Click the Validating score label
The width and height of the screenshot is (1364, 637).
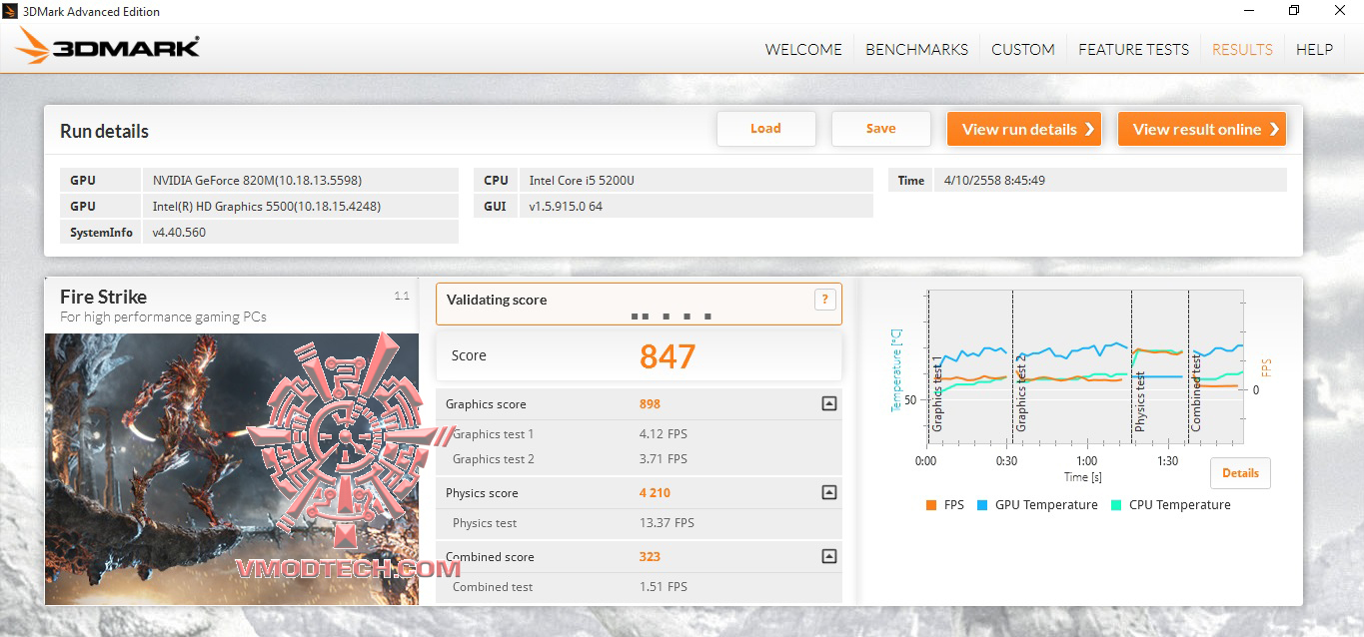coord(497,300)
